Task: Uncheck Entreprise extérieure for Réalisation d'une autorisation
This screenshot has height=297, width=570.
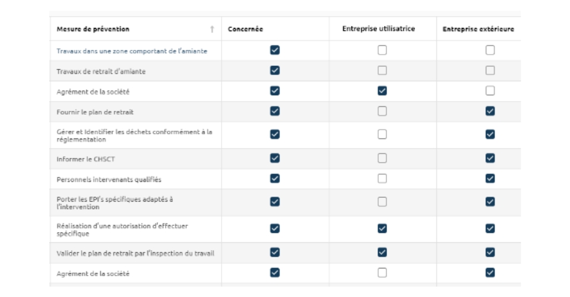Action: [490, 229]
